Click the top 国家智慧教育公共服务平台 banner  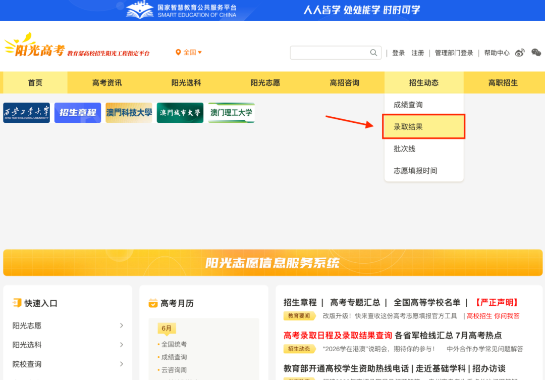[x=272, y=11]
